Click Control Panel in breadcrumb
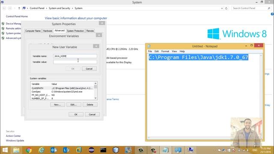 (x=37, y=8)
